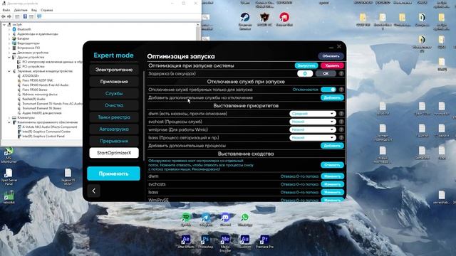
Task: Switch to the Очистка section
Action: tap(114, 105)
